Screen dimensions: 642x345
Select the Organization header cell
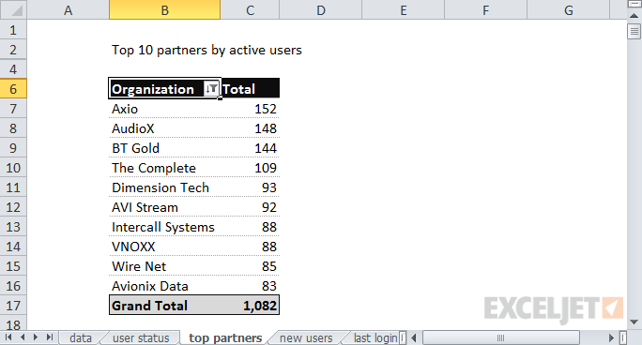164,89
